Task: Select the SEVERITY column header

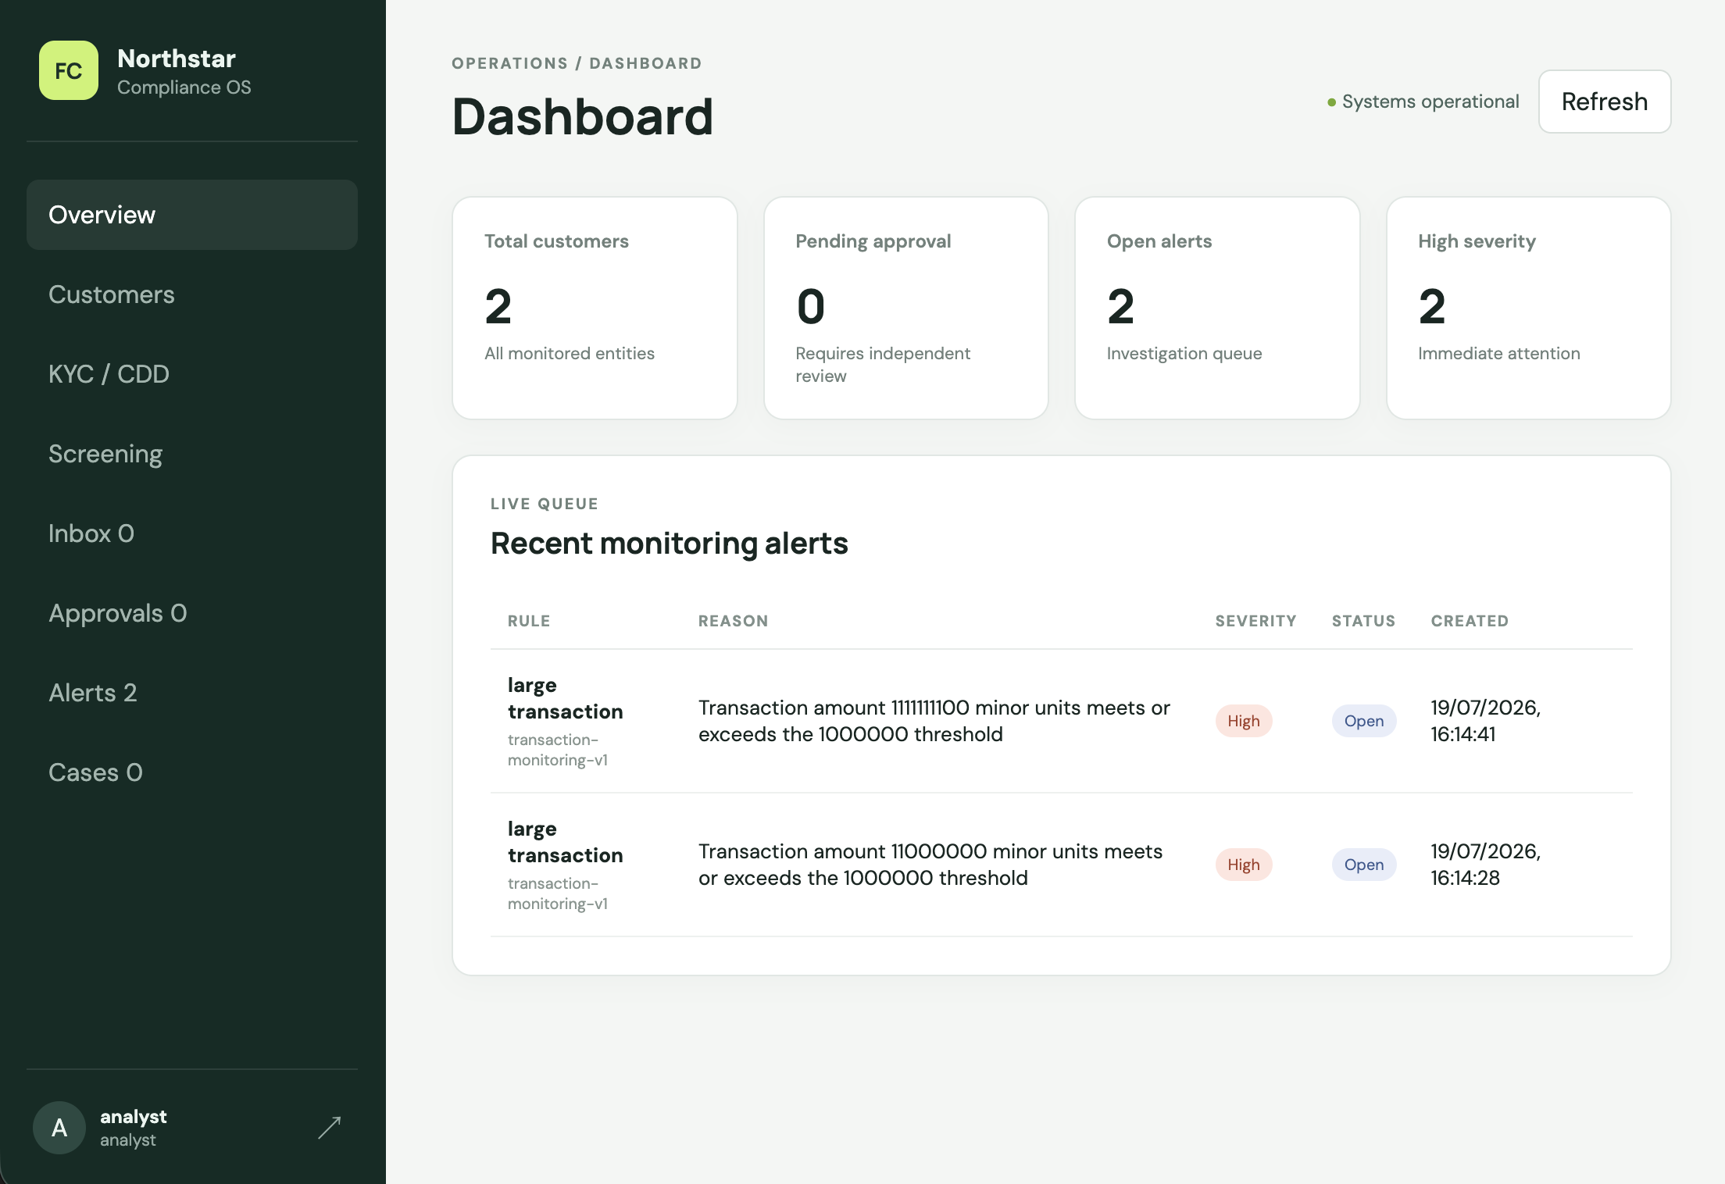Action: click(1255, 621)
